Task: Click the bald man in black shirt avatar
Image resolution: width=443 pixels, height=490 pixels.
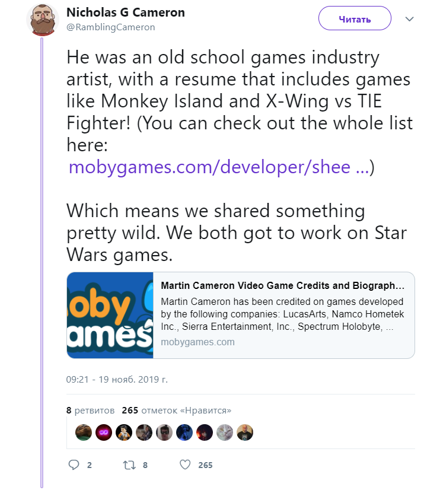Action: 244,433
